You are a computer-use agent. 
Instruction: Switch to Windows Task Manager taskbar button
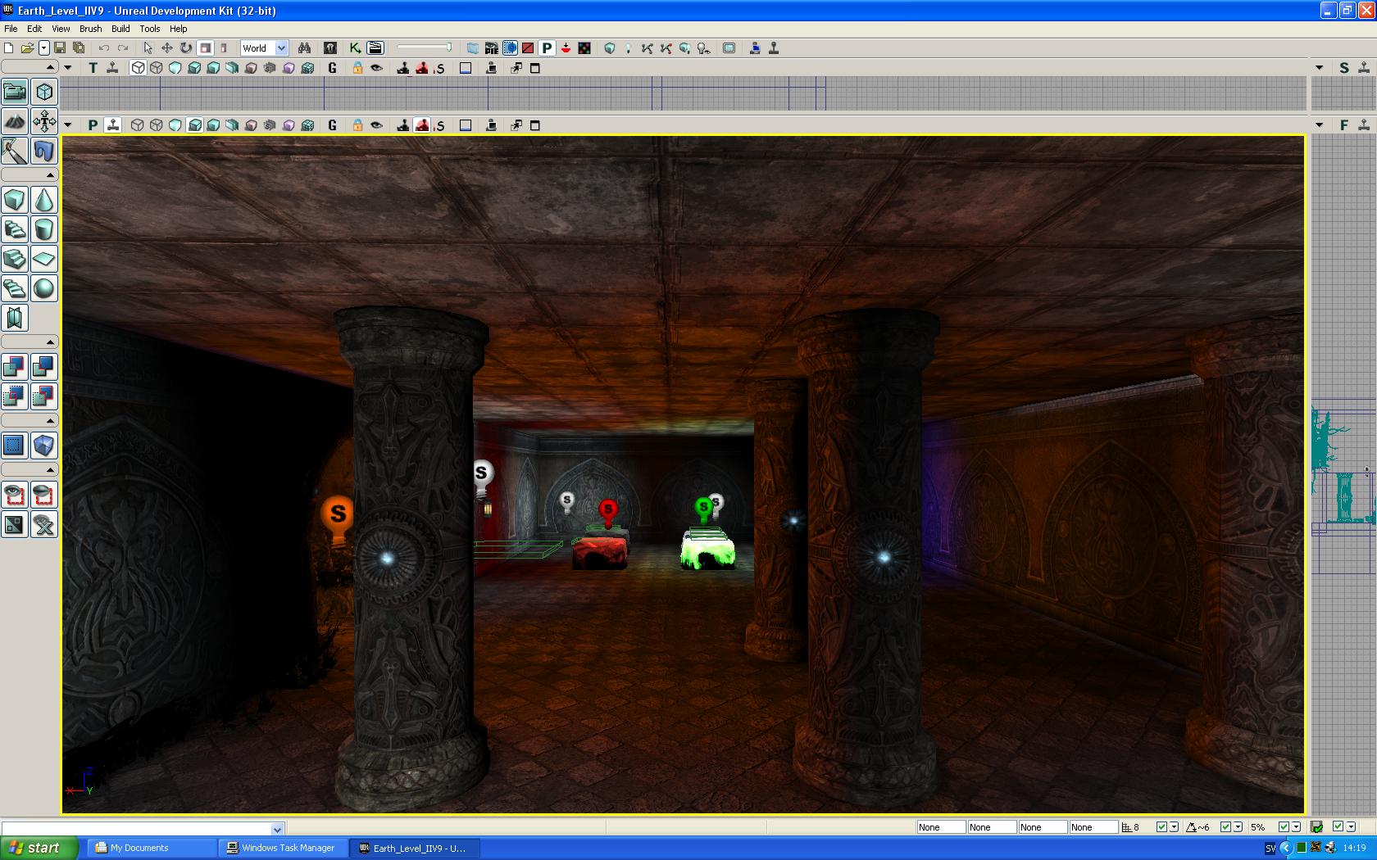pyautogui.click(x=283, y=848)
